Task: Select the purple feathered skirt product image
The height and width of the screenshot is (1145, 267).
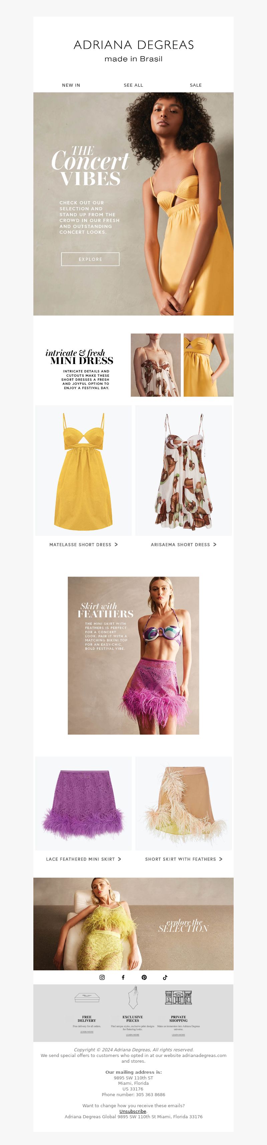Action: point(83,803)
